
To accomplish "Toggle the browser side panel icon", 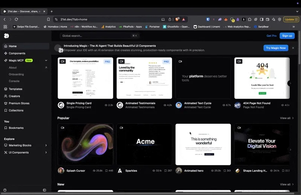I will [261, 19].
